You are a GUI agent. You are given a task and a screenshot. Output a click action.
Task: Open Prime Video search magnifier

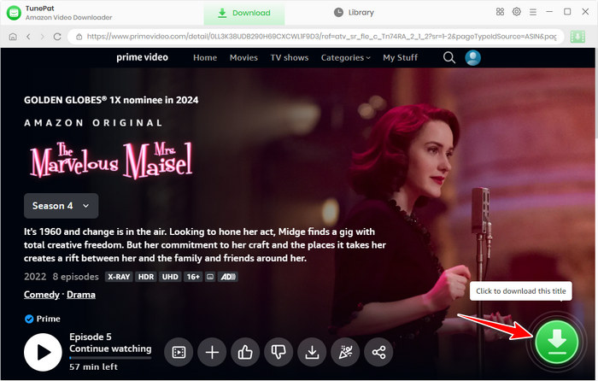[449, 57]
